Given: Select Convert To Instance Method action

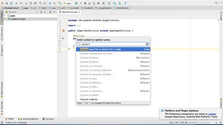Looking at the screenshot, I should (x=113, y=70).
